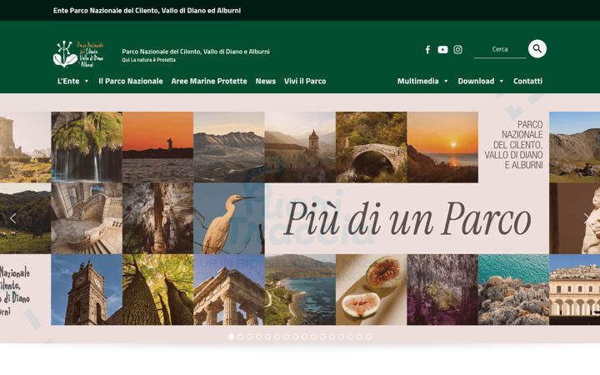Select the first carousel indicator dot
Viewport: 600px width, 375px height.
[231, 337]
